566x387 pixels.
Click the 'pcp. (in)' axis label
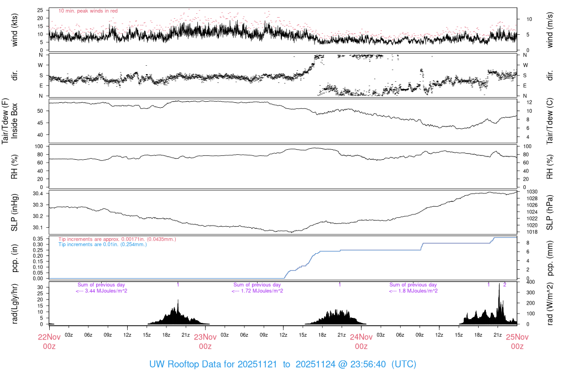pos(14,258)
